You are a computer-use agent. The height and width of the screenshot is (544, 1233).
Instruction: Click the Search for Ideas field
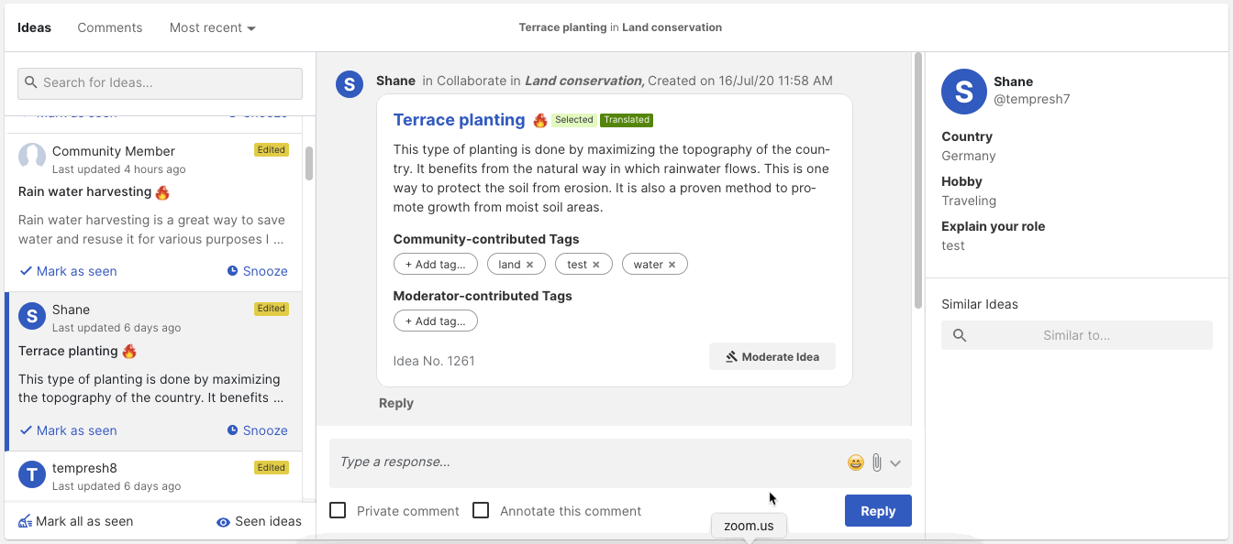[161, 82]
